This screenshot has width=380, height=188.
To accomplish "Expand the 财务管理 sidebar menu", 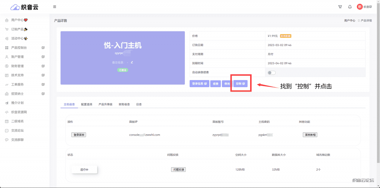I will 24,66.
